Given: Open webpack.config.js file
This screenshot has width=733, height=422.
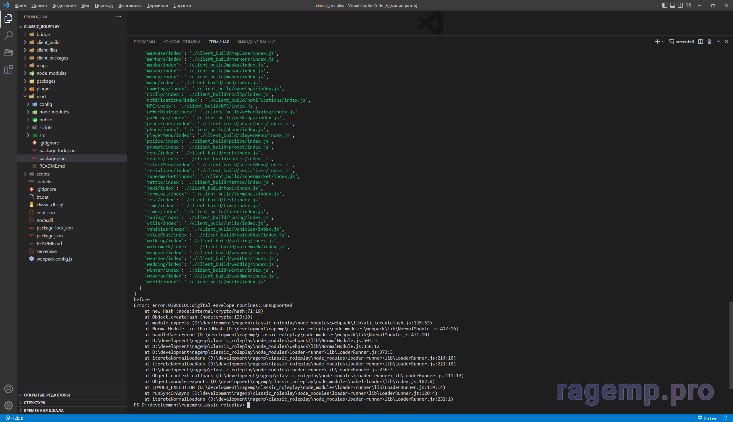Looking at the screenshot, I should pos(72,259).
